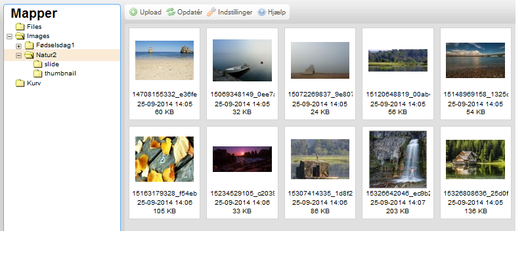Image resolution: width=526 pixels, height=254 pixels.
Task: Click the file name 15148969158_1325
Action: (475, 95)
